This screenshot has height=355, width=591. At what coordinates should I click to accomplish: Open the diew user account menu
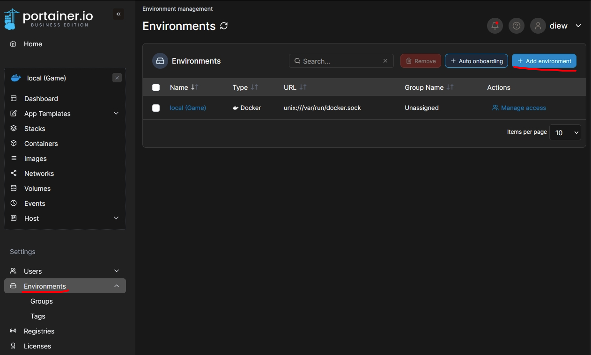pyautogui.click(x=558, y=26)
